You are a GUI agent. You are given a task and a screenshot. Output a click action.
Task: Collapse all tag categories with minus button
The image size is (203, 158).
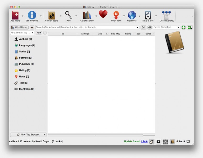pyautogui.click(x=45, y=33)
